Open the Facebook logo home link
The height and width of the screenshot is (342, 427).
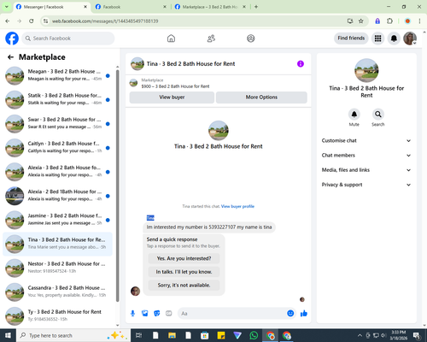[x=12, y=38]
